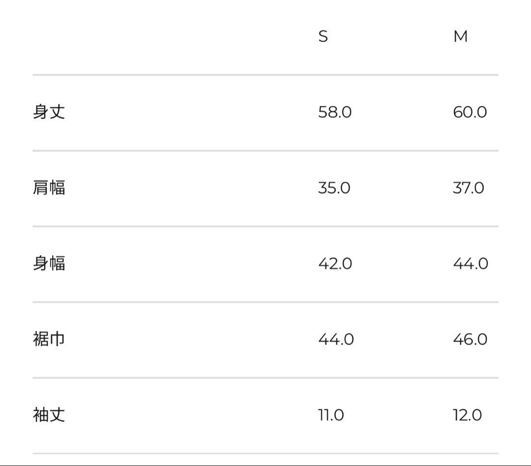This screenshot has width=531, height=466.
Task: Click the 37.0 shoulder width value
Action: coord(469,188)
